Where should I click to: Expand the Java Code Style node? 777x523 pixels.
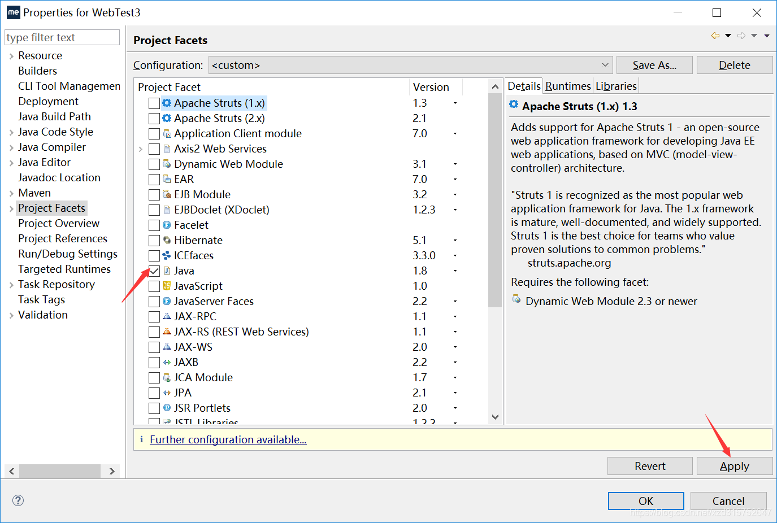tap(11, 132)
